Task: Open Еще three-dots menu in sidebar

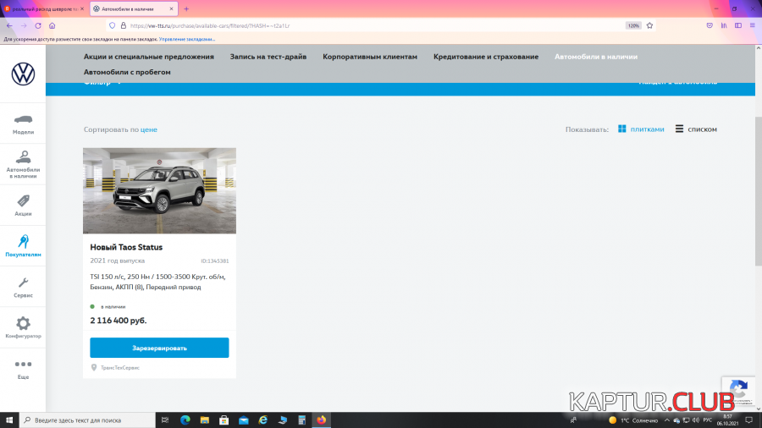Action: coord(23,369)
